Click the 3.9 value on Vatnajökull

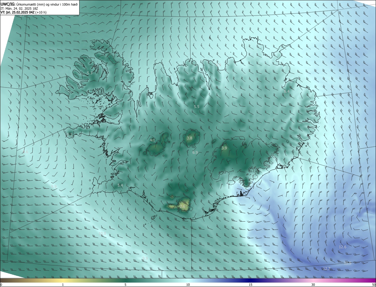coord(224,148)
